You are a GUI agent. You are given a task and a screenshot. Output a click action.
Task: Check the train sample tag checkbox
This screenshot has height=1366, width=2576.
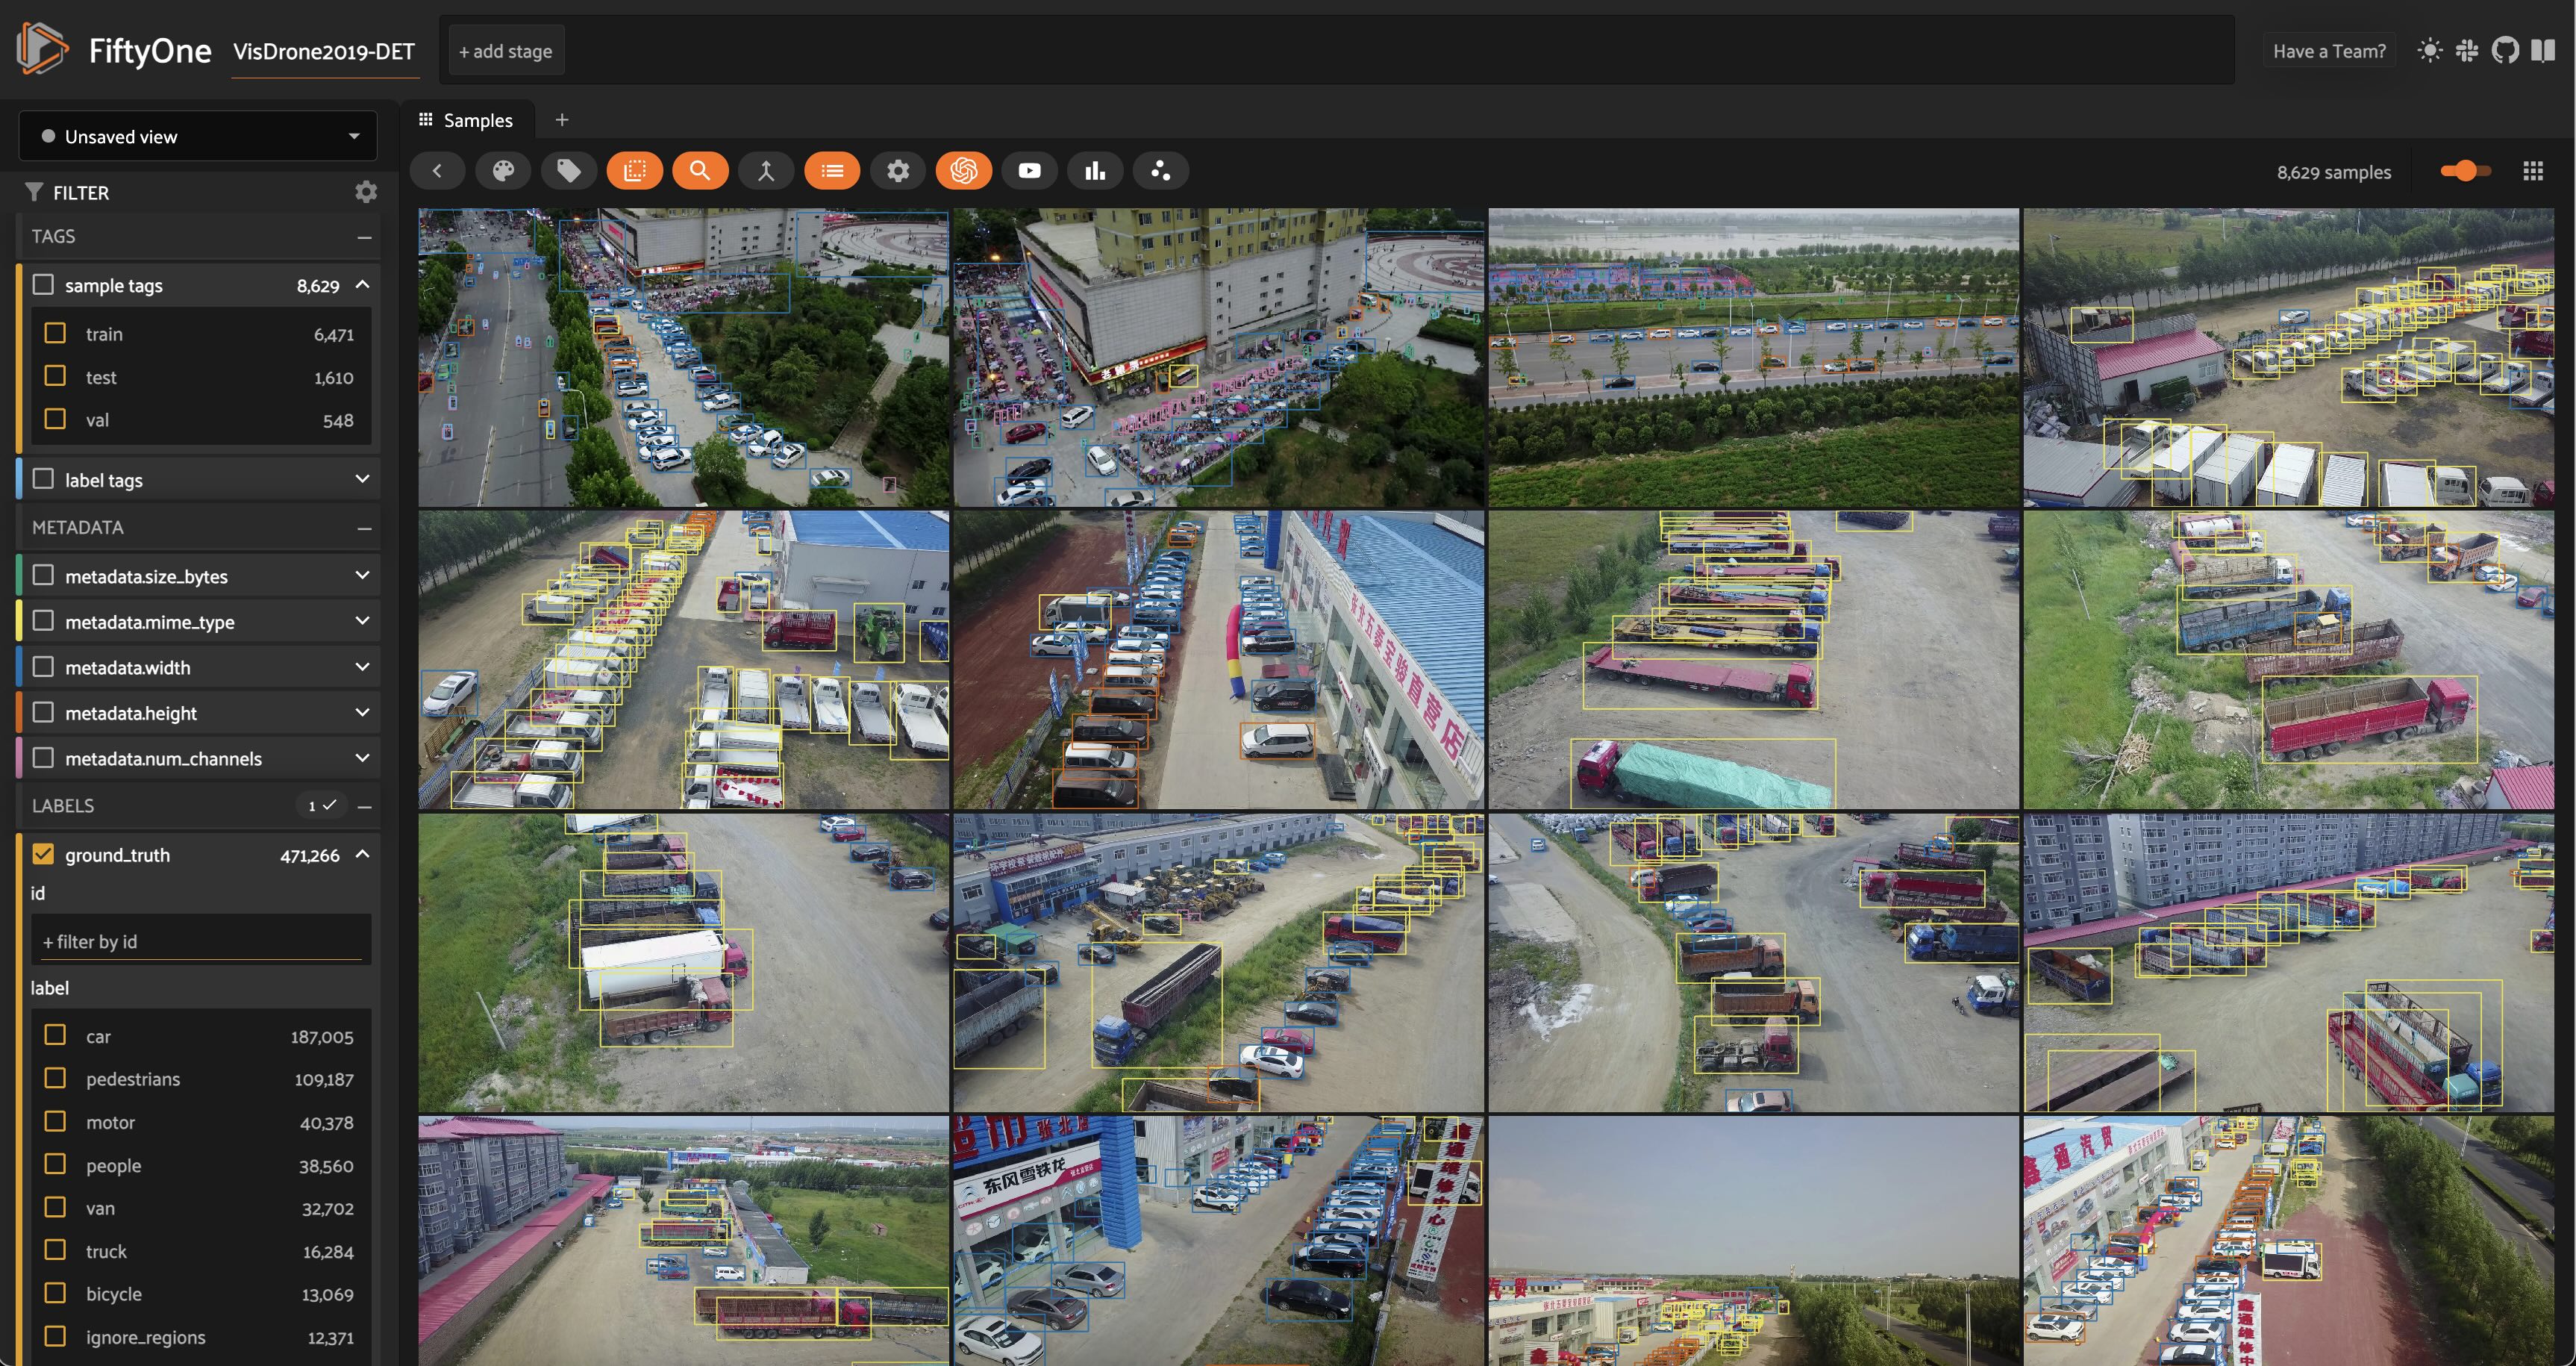point(55,333)
